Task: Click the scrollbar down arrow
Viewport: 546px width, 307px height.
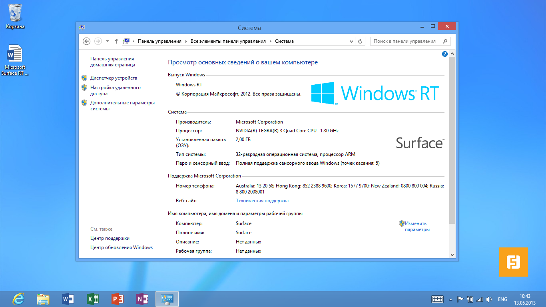Action: pyautogui.click(x=452, y=255)
